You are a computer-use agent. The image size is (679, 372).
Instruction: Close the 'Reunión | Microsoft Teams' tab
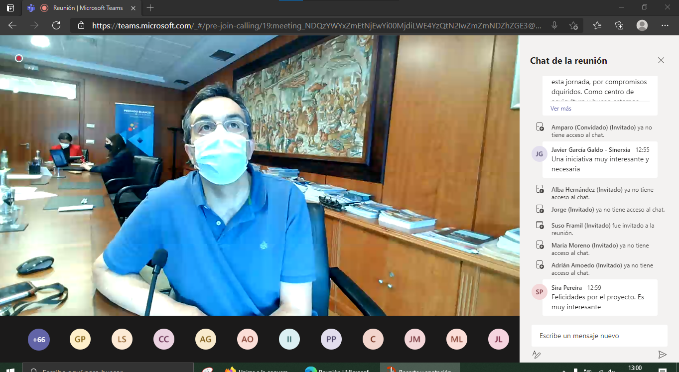[134, 8]
